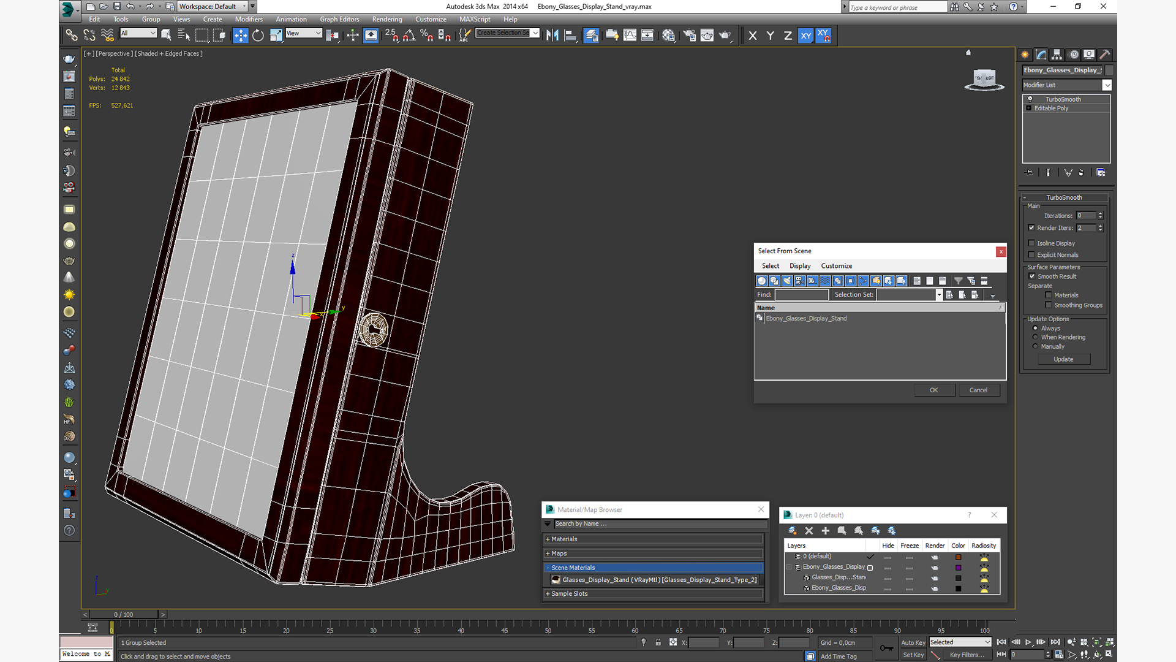Enable Isoline Display checkbox
The height and width of the screenshot is (662, 1176).
coord(1031,243)
